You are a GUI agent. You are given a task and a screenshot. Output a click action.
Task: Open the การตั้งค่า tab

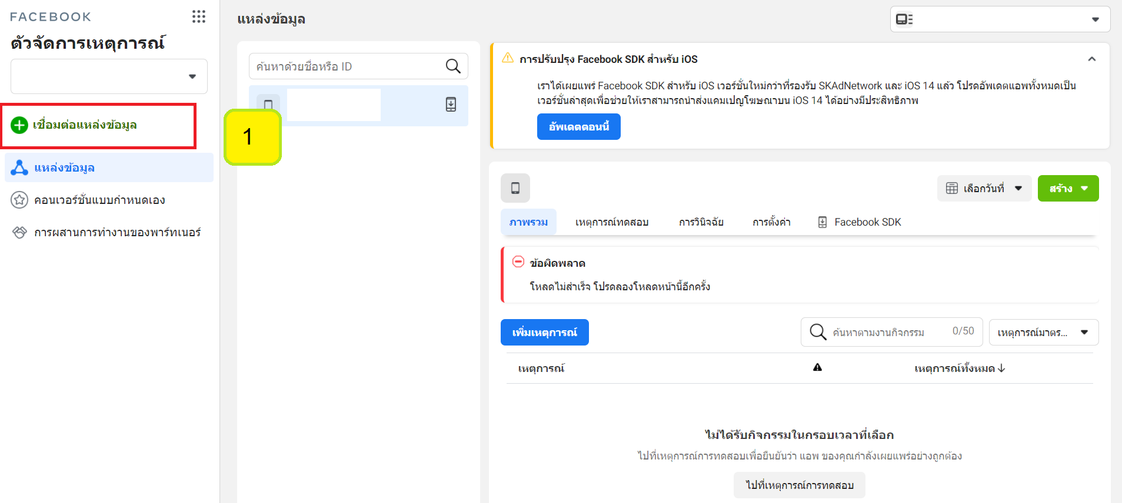[x=771, y=222]
